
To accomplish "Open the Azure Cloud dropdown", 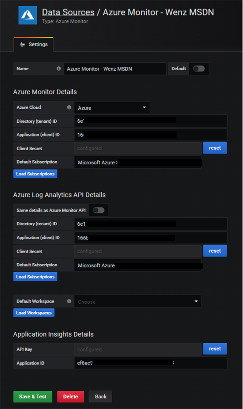I will coord(112,108).
